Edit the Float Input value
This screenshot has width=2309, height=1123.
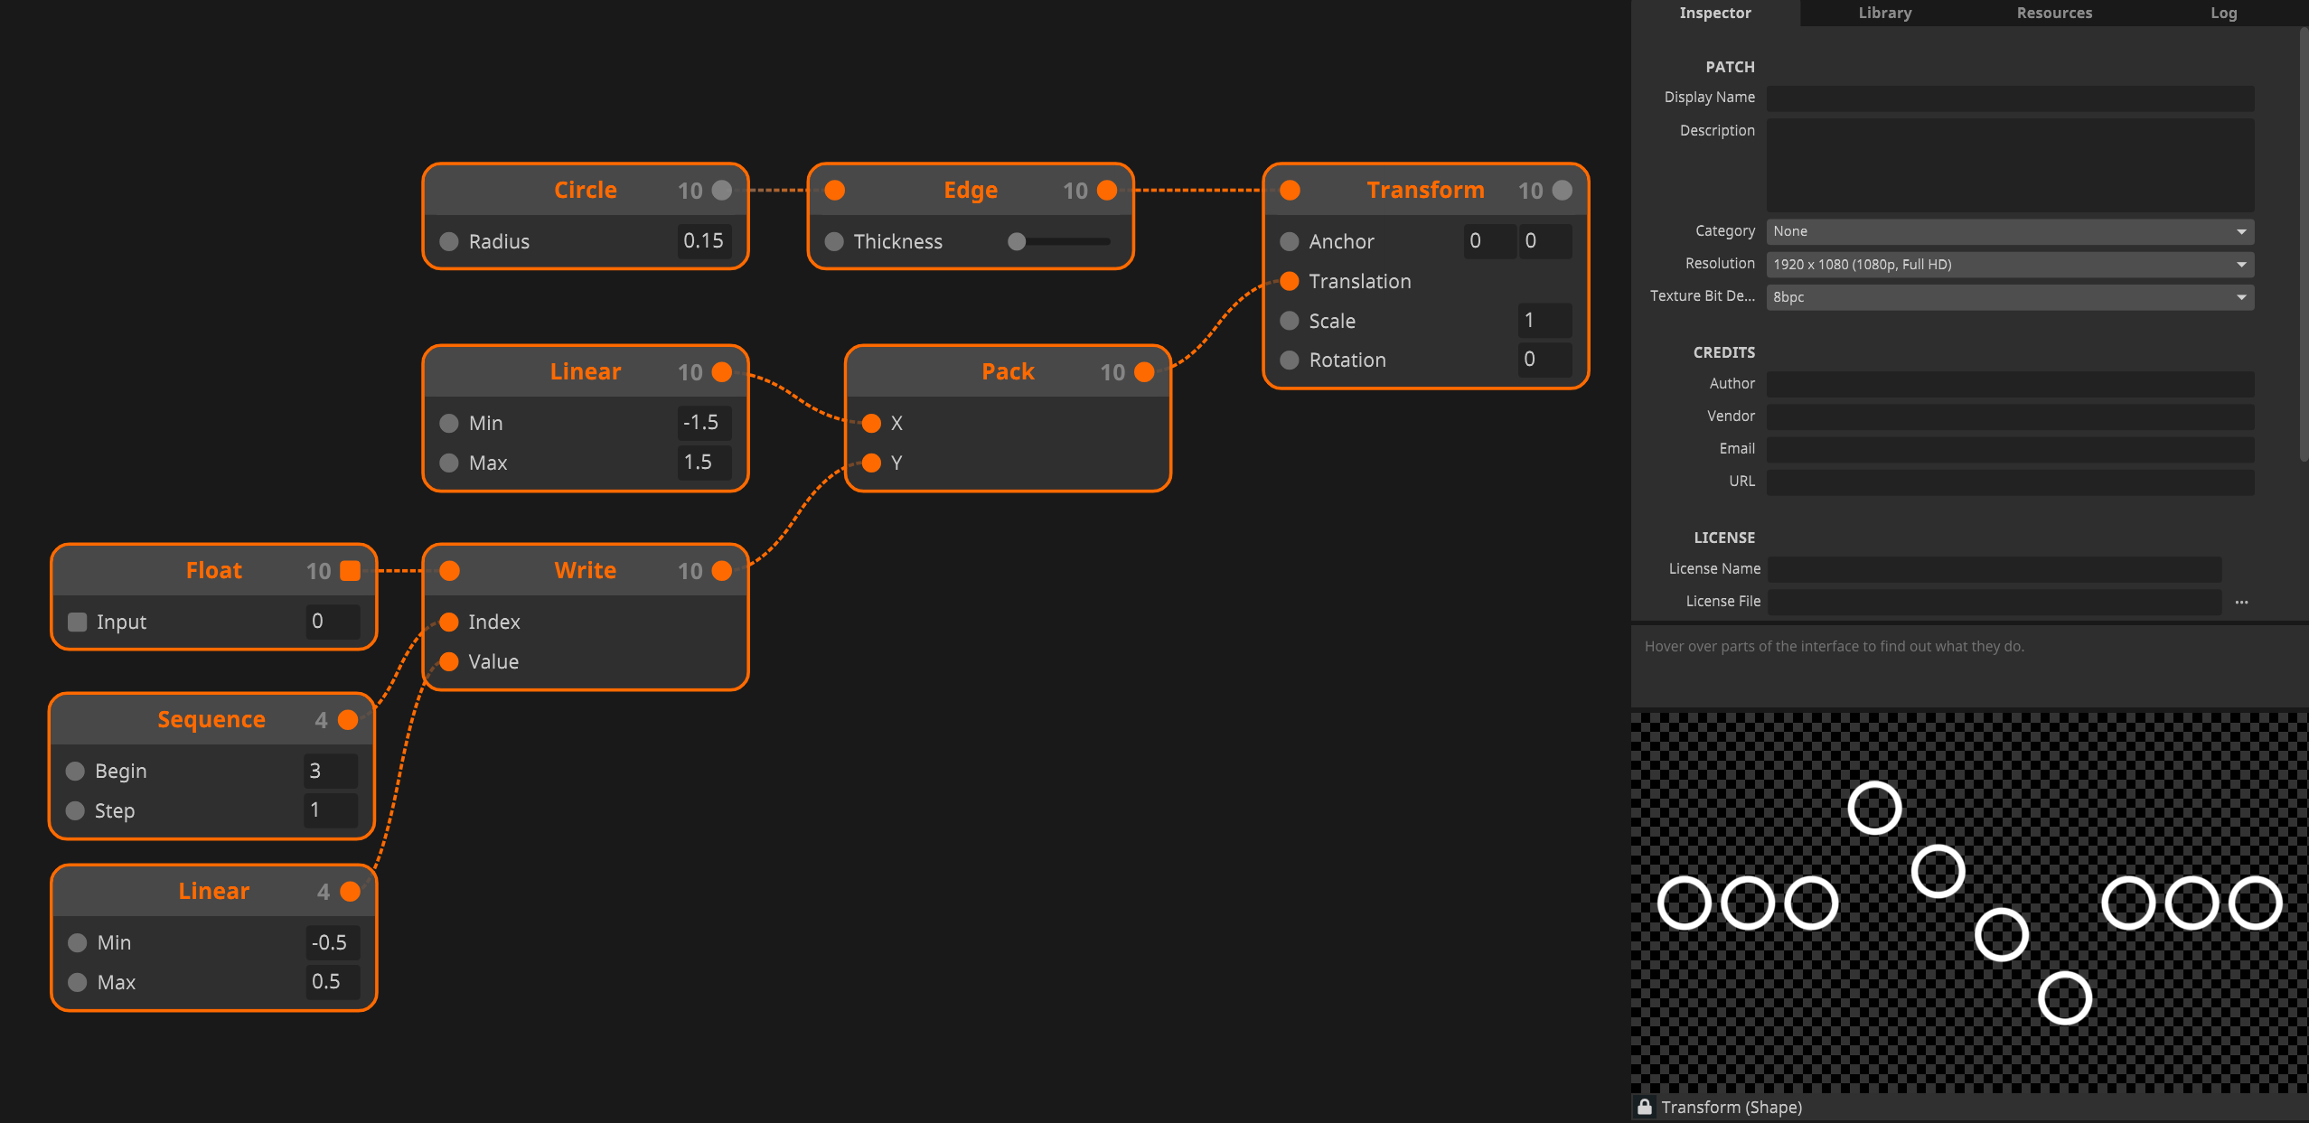[x=333, y=622]
